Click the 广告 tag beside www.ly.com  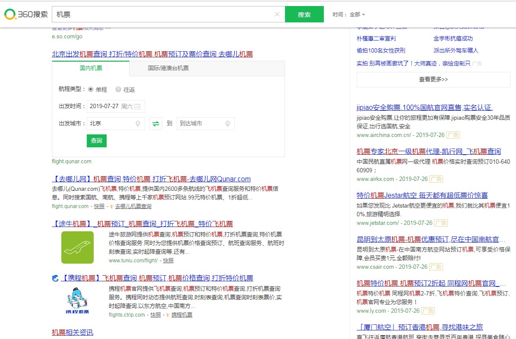pyautogui.click(x=428, y=311)
